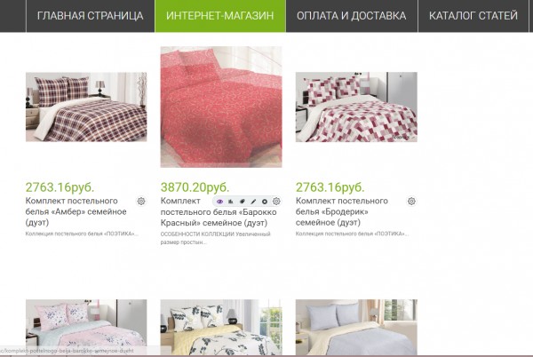Click the grey-blue bedding thumbnail in second row
The width and height of the screenshot is (533, 357).
[356, 328]
